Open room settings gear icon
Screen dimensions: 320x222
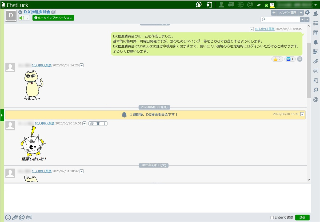[307, 13]
